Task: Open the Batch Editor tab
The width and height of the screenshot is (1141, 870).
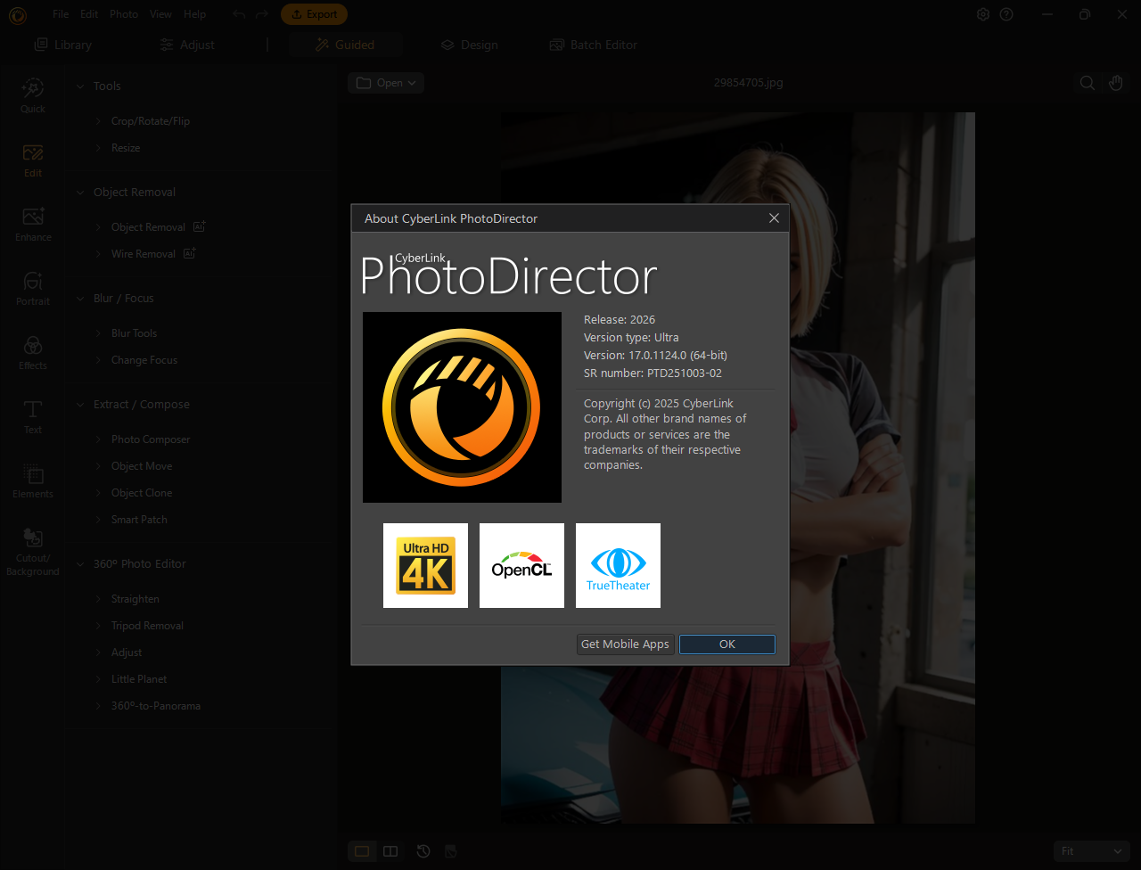Action: pos(594,45)
